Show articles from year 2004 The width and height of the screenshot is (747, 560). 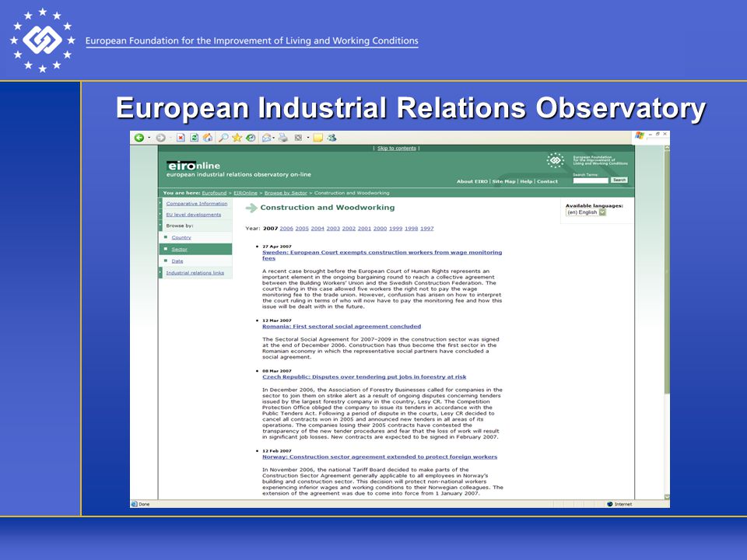[317, 229]
